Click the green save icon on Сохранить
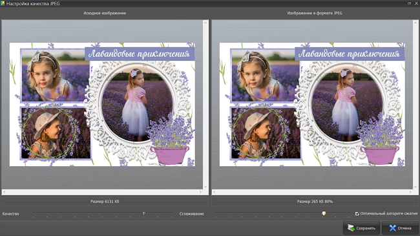Viewport: 420px width, 236px height. 351,228
